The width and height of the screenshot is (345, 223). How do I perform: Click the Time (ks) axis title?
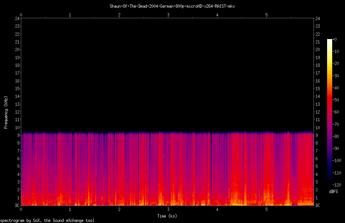167,216
